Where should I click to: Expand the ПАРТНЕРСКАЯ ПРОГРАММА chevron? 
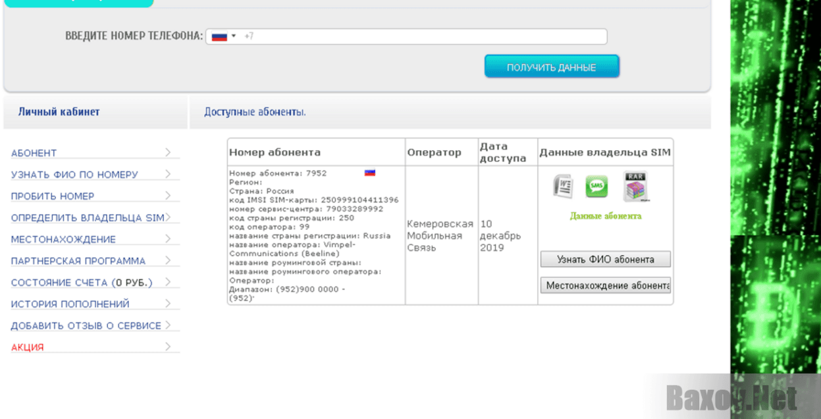point(168,261)
